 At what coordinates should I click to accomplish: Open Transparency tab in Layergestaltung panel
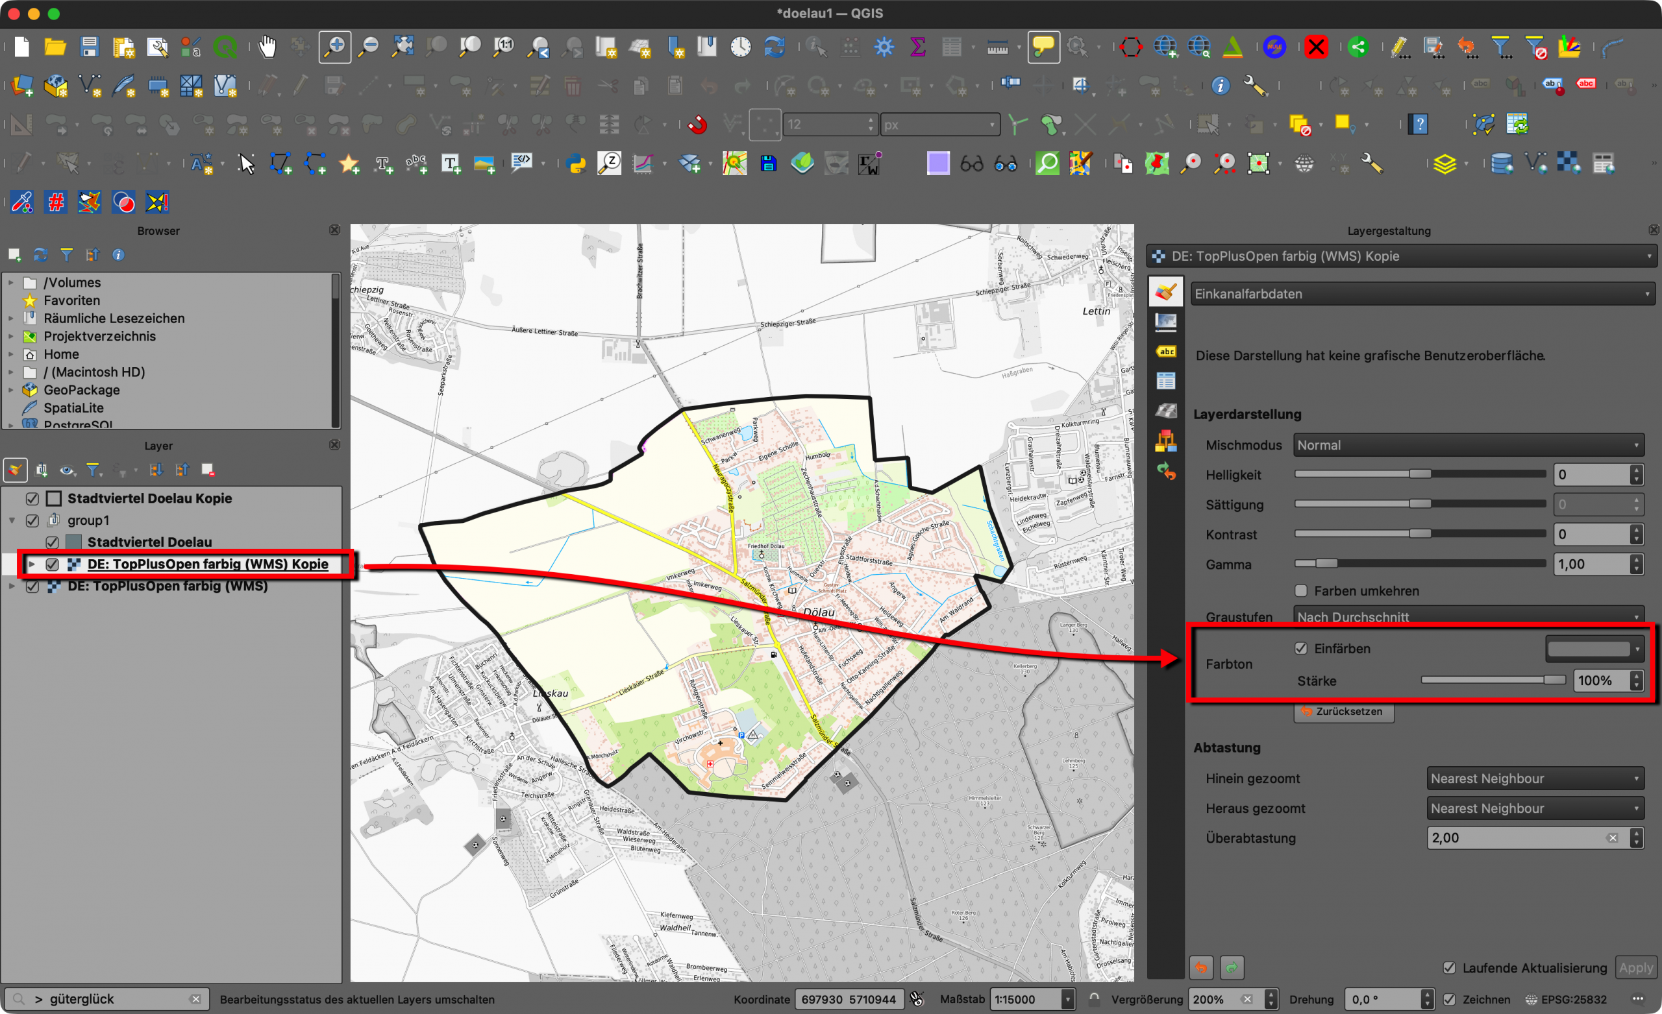[1165, 322]
